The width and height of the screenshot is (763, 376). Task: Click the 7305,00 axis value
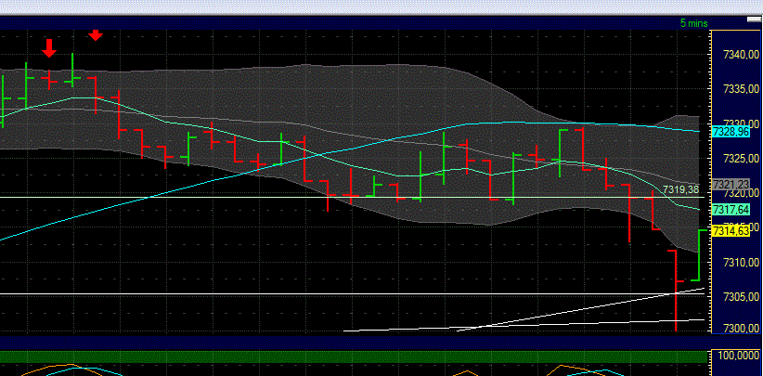(742, 297)
